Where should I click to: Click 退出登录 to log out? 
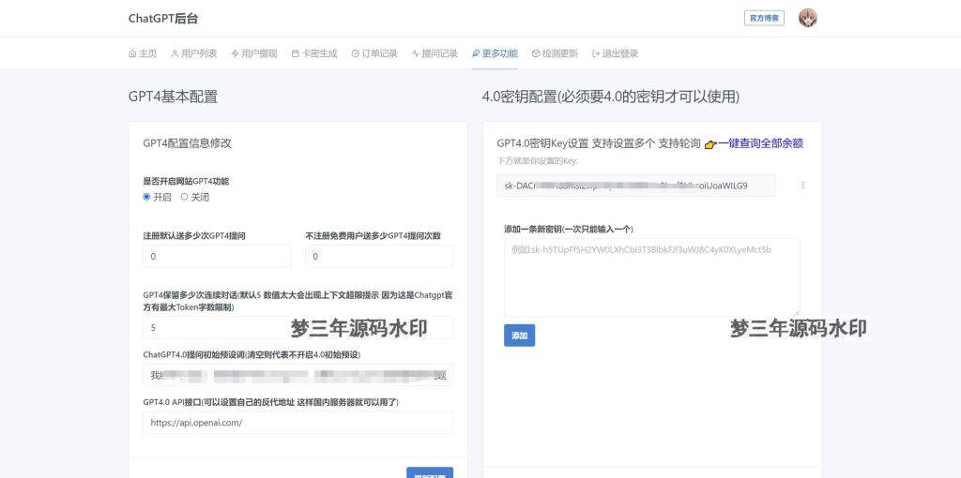pyautogui.click(x=615, y=53)
